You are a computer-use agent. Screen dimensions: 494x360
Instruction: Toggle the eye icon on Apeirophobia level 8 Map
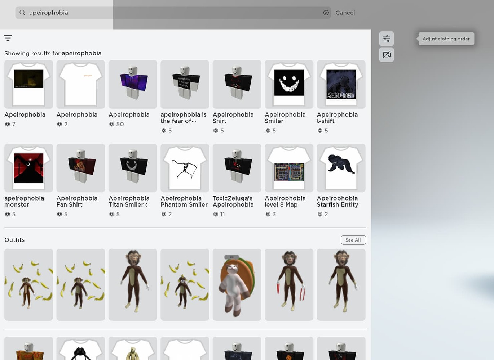tap(268, 214)
